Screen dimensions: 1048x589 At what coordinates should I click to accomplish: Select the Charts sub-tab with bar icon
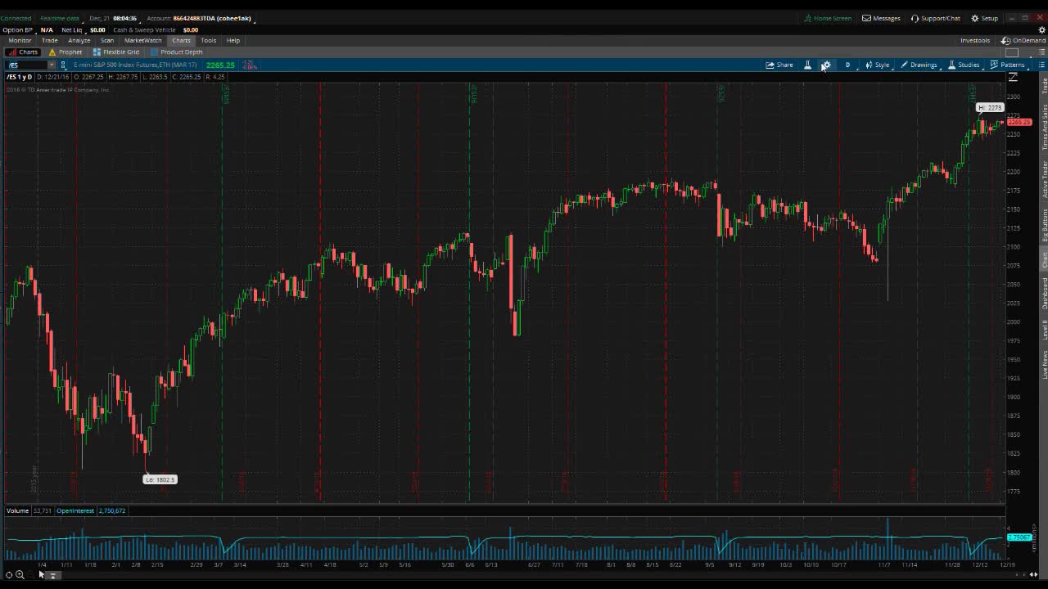(23, 52)
